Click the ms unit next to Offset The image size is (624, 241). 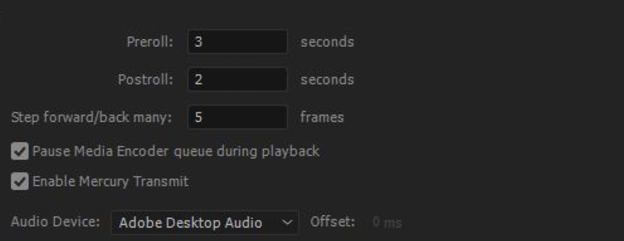[392, 223]
